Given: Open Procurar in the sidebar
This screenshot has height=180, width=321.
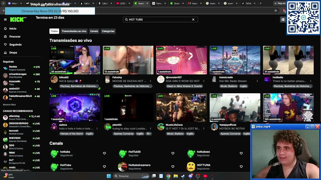Looking at the screenshot, I should 15,36.
